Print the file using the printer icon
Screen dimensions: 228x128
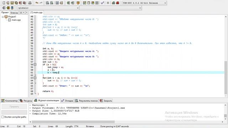pos(30,3)
